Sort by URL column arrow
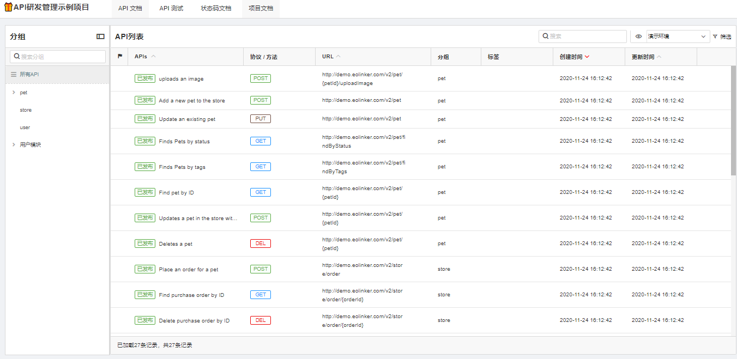 (x=339, y=57)
